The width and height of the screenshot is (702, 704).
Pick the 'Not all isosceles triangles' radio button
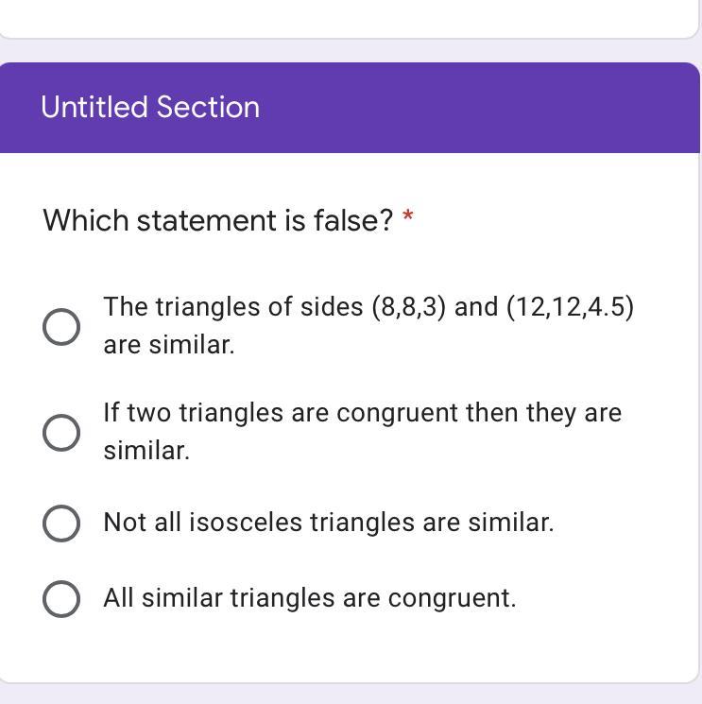[x=61, y=523]
